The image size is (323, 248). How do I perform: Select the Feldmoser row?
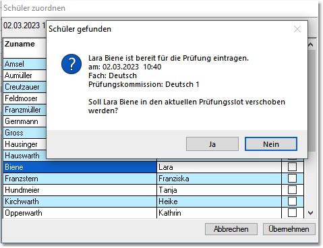pyautogui.click(x=25, y=98)
